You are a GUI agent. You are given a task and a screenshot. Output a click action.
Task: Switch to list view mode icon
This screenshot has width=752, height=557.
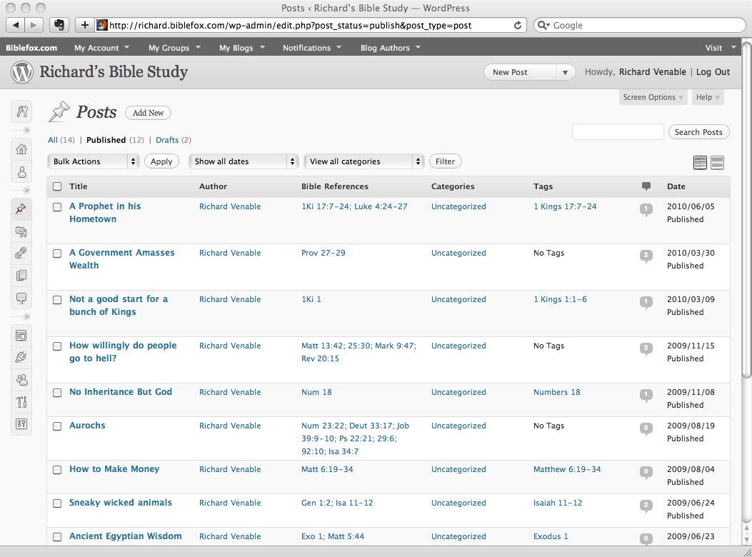tap(700, 163)
